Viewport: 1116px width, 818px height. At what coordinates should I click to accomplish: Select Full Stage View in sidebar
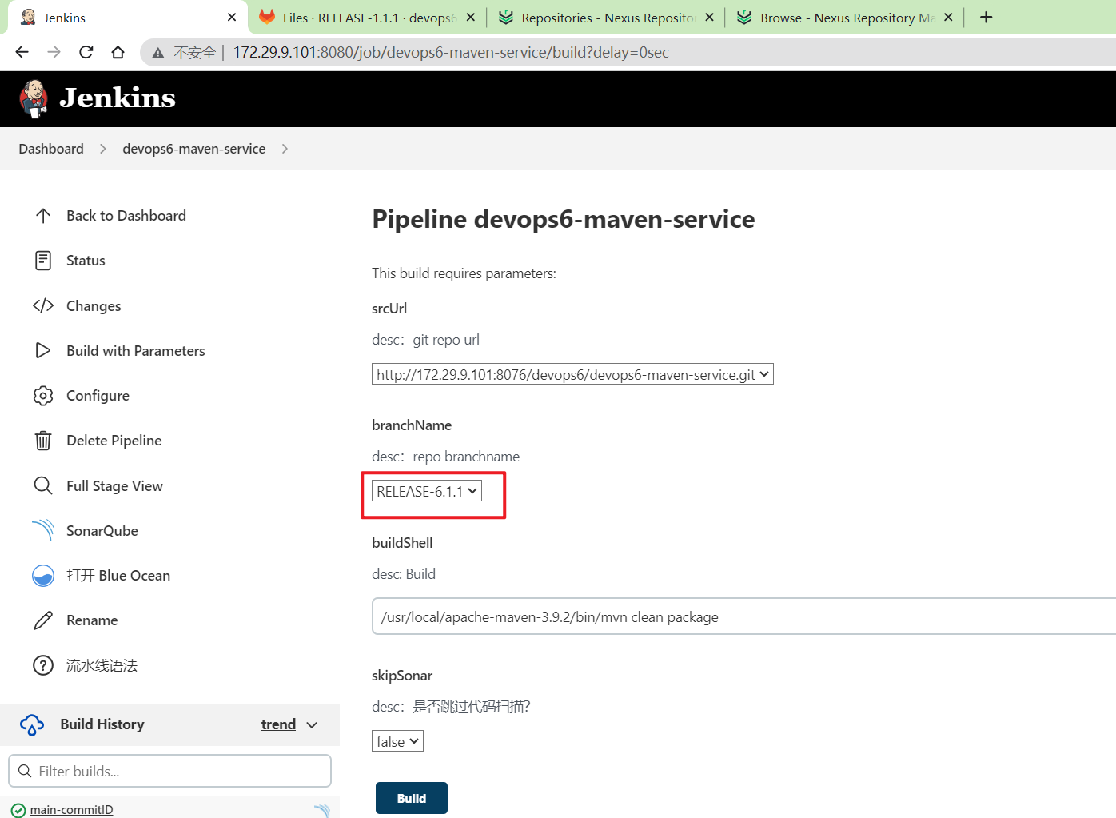114,486
